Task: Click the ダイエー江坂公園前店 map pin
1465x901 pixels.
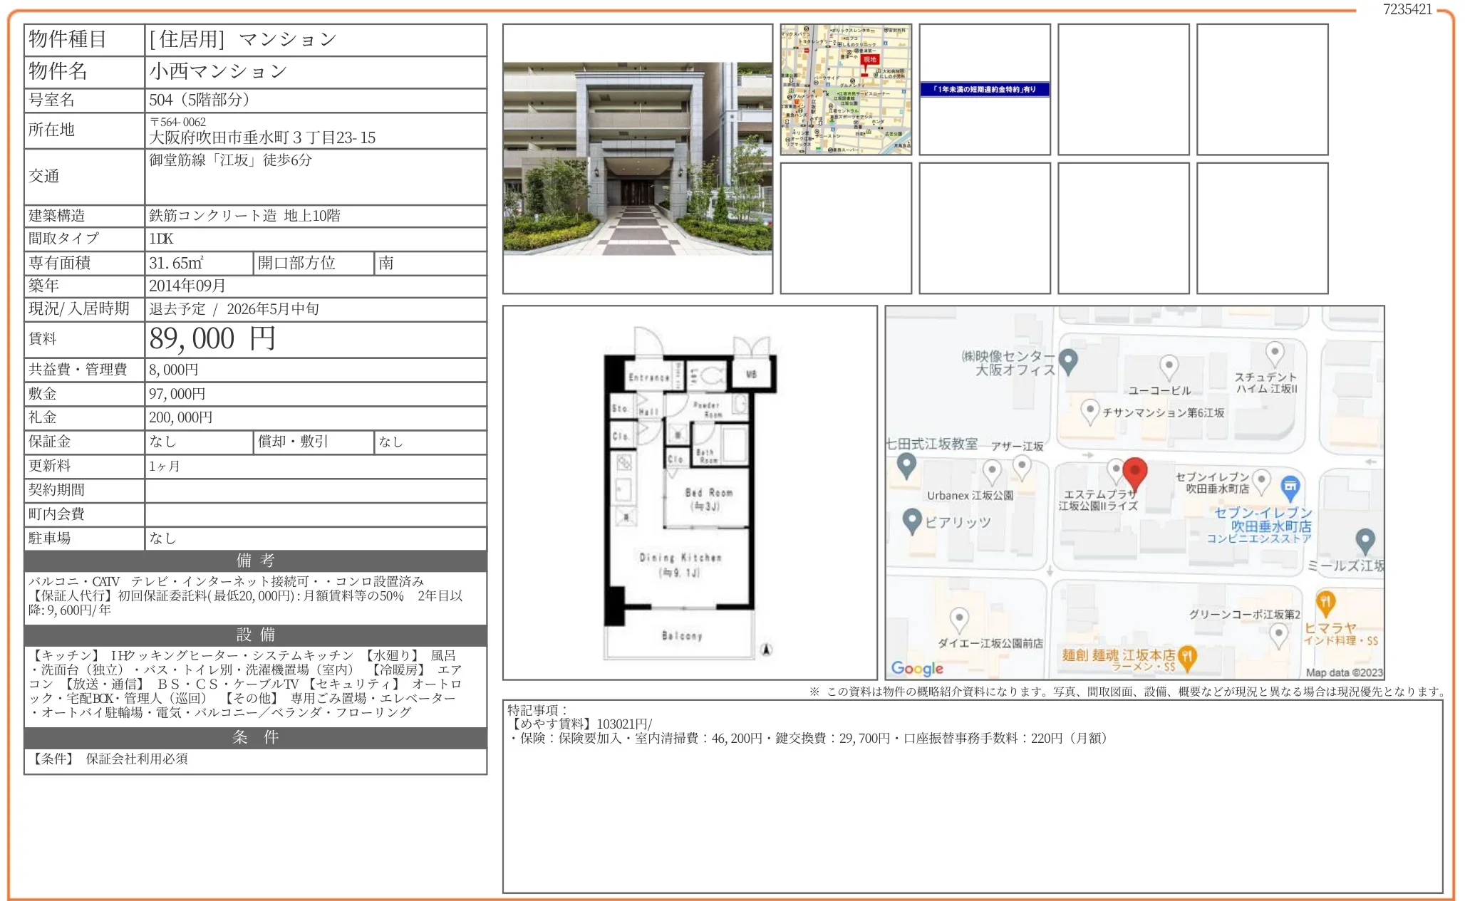Action: [x=959, y=618]
